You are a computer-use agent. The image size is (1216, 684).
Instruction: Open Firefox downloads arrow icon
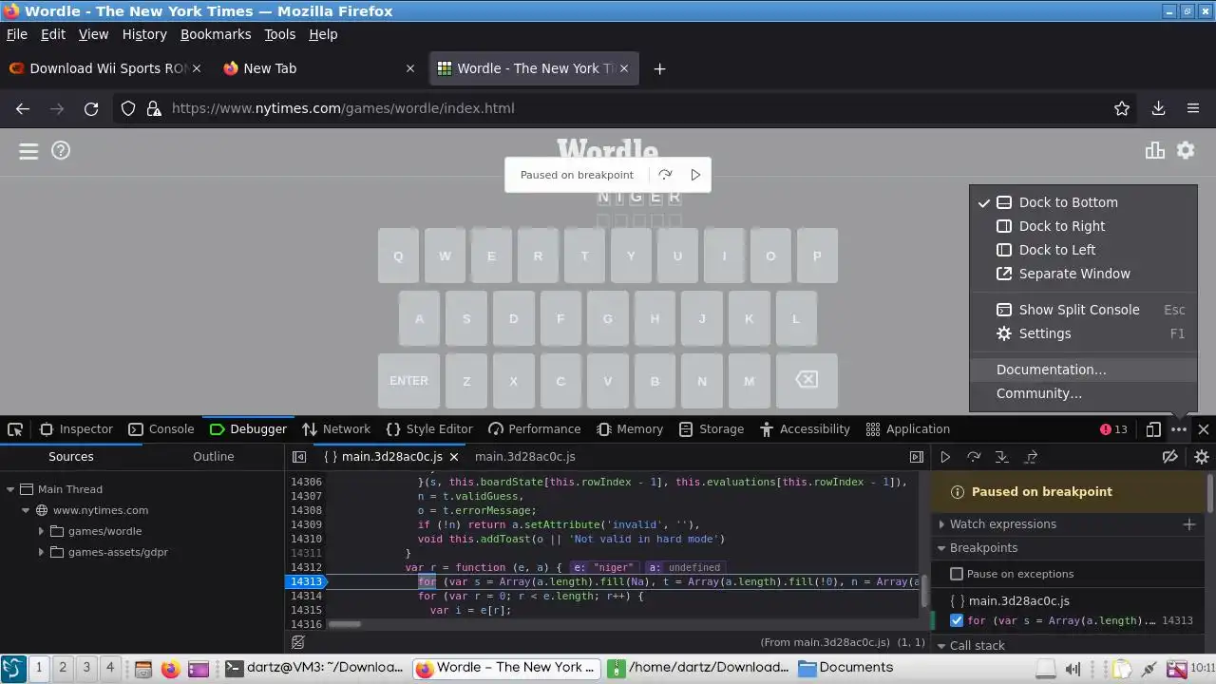[1158, 108]
